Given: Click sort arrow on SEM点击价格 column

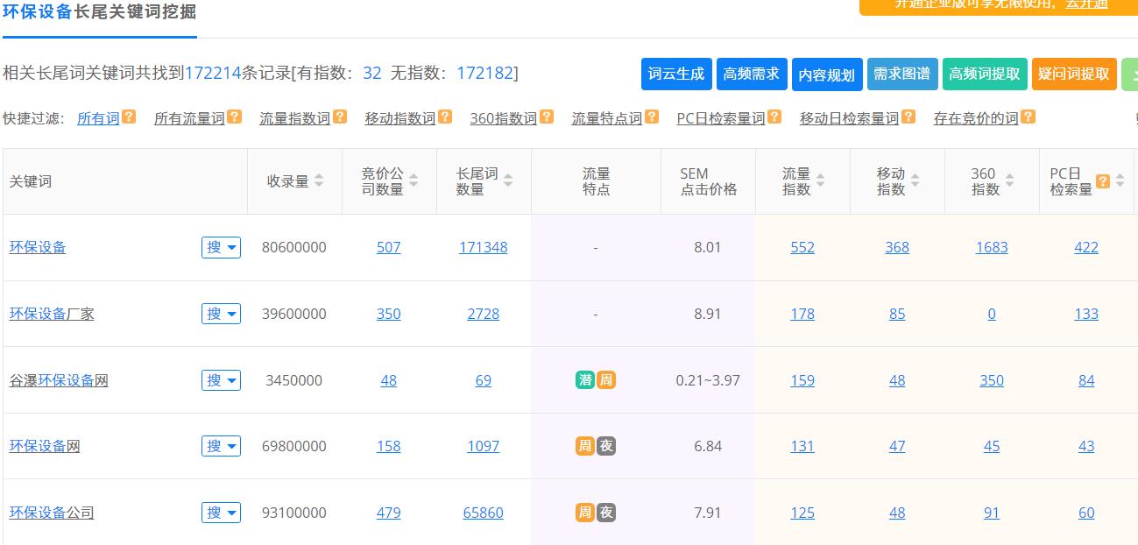Looking at the screenshot, I should pyautogui.click(x=739, y=181).
